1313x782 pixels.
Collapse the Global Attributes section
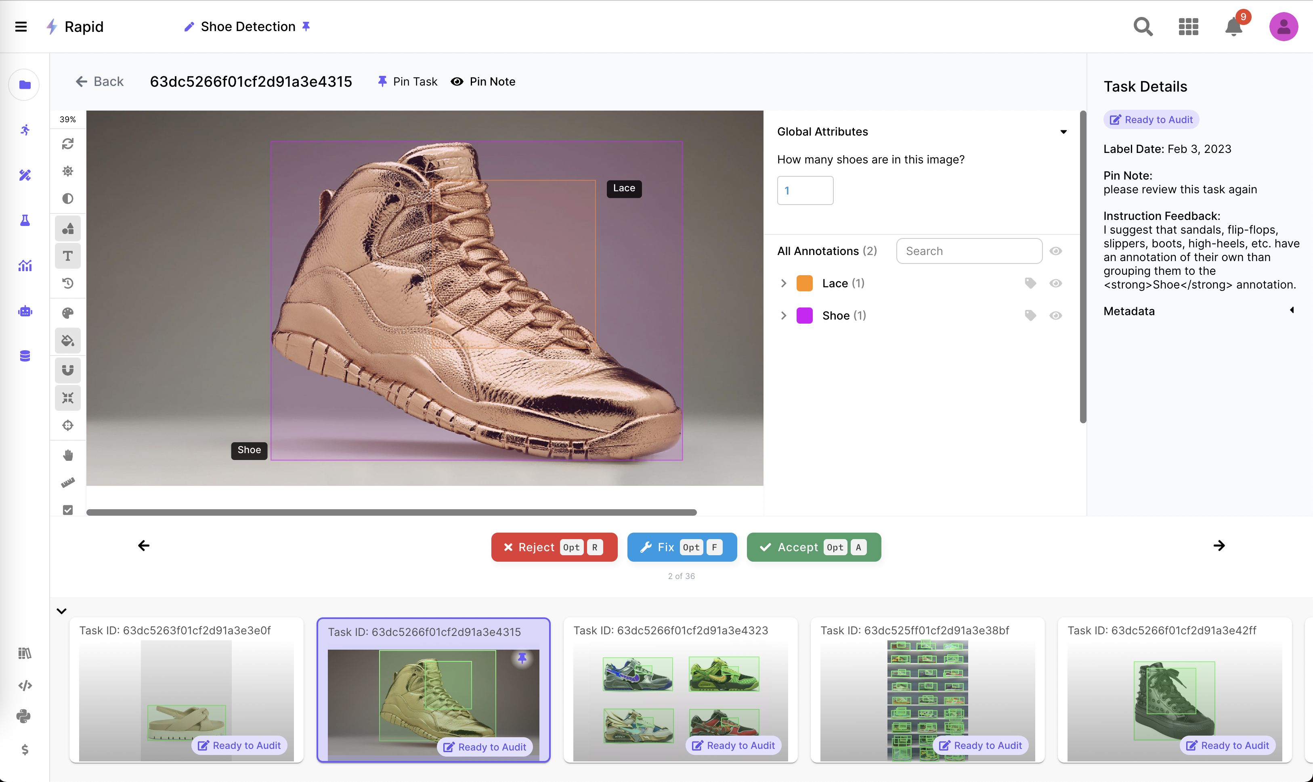click(x=1063, y=132)
